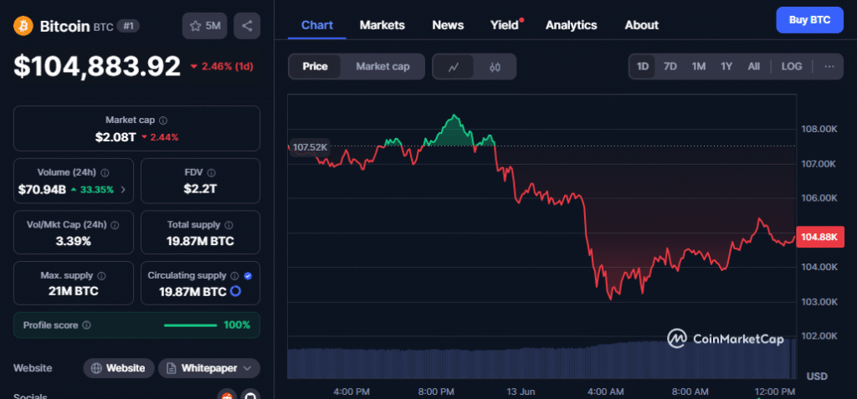Select Market cap chart toggle
The image size is (857, 399).
pyautogui.click(x=382, y=67)
